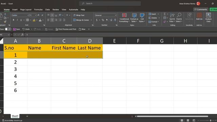Image resolution: width=217 pixels, height=122 pixels.
Task: Toggle the AutoSave switch
Action: (8, 29)
